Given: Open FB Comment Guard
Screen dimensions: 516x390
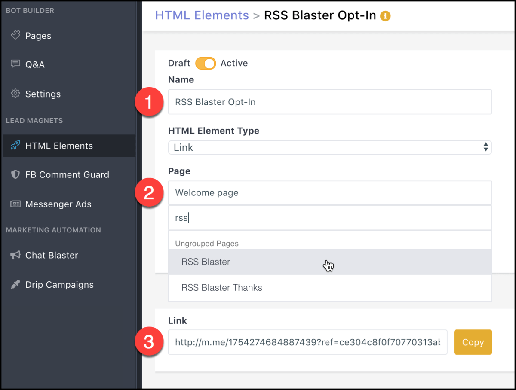Looking at the screenshot, I should 67,174.
